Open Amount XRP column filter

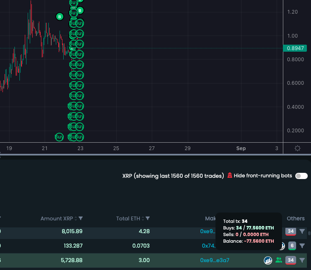(81, 218)
